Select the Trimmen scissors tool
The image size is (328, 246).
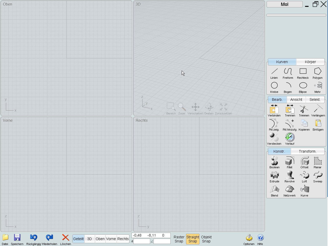pyautogui.click(x=304, y=111)
